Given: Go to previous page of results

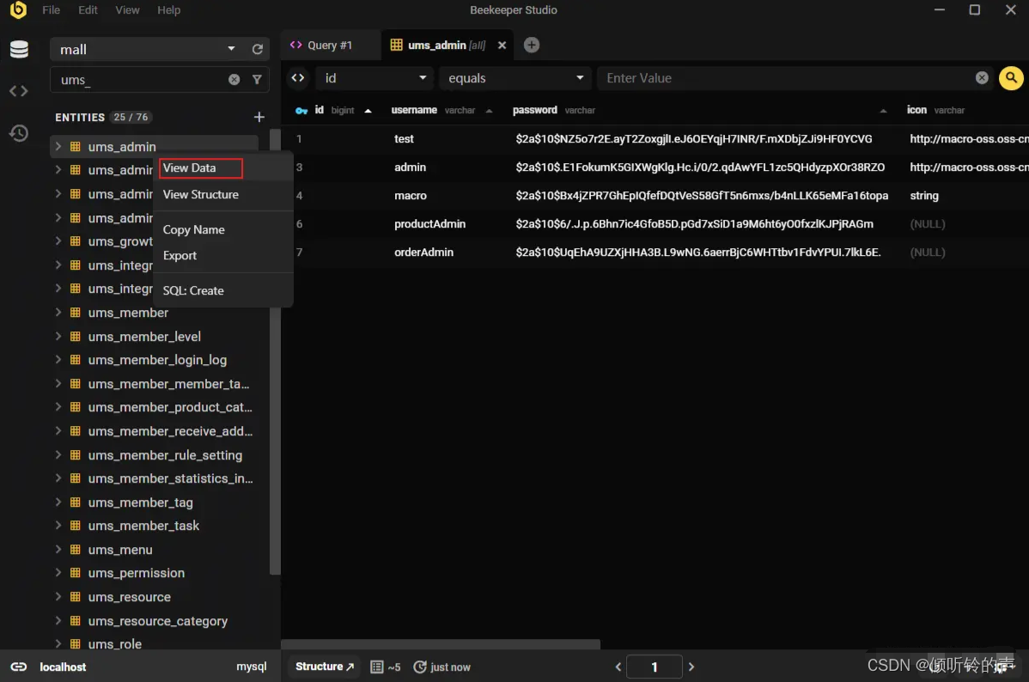Looking at the screenshot, I should pos(618,667).
